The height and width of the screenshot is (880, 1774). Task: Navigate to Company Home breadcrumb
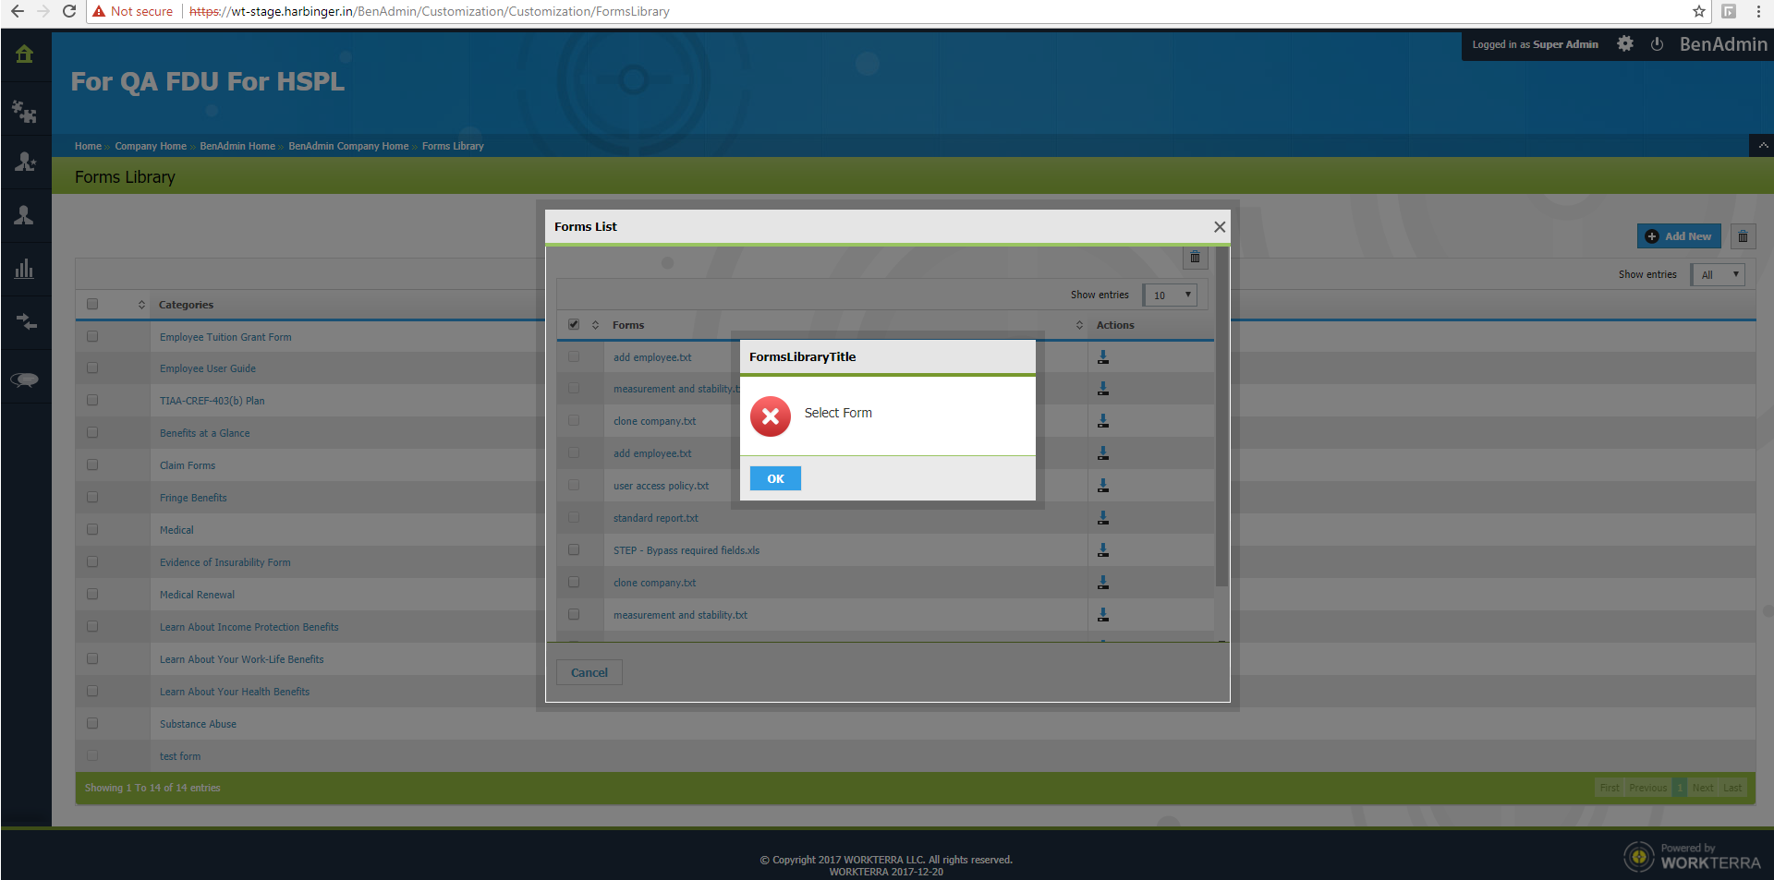coord(151,146)
